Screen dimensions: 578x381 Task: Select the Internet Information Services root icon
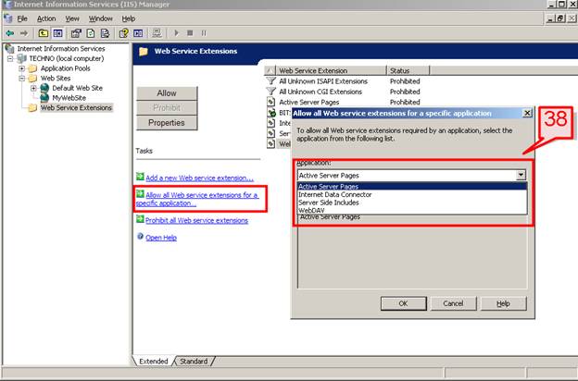coord(9,49)
